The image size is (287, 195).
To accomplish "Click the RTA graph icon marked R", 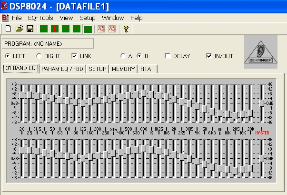I will tap(112, 29).
